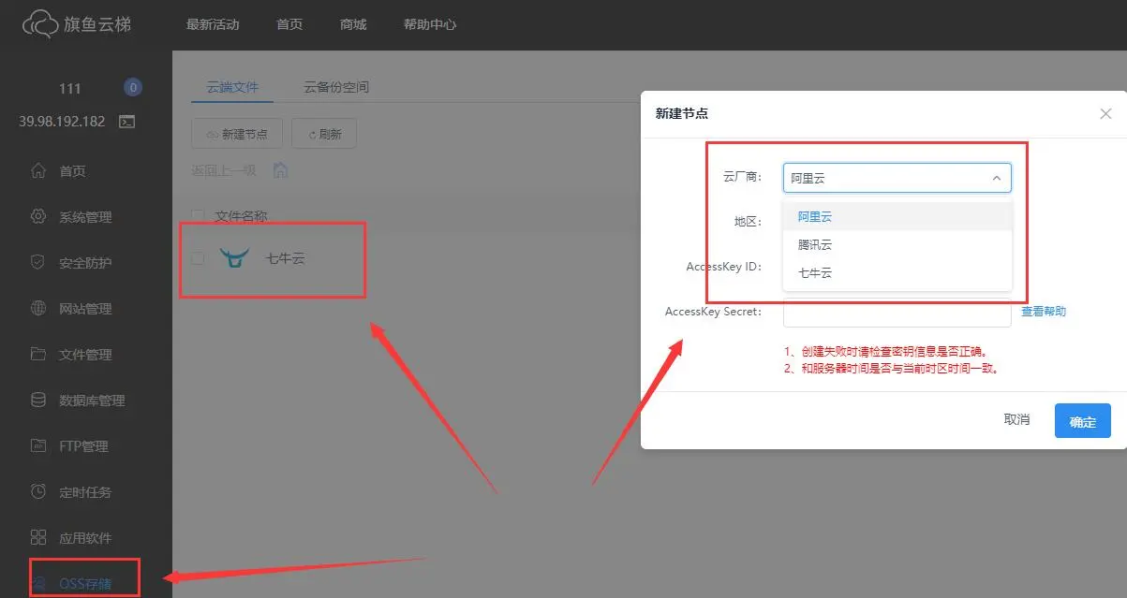The image size is (1127, 598).
Task: Switch to the 云端文件 tab
Action: (232, 87)
